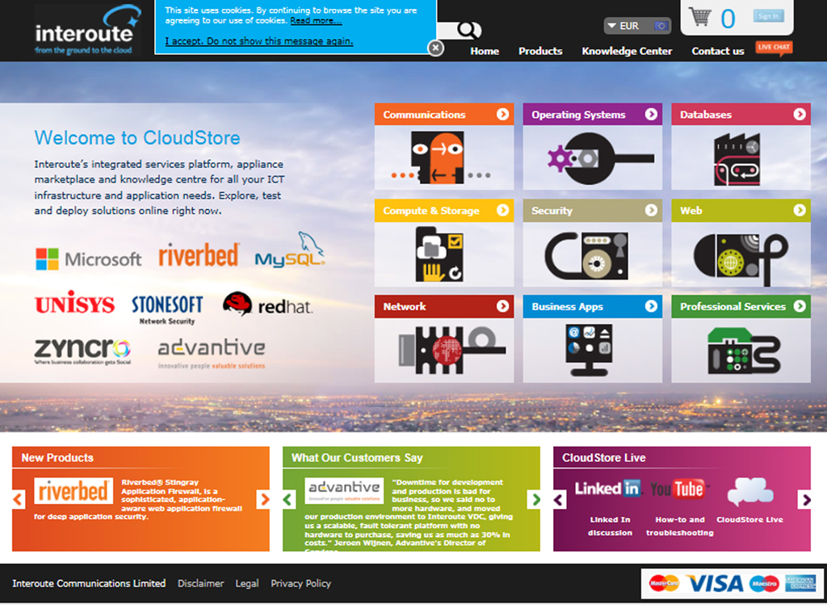Open the YouTube how-to icon
This screenshot has height=605, width=827.
point(677,489)
